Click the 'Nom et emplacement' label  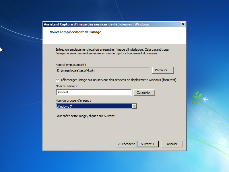tap(71, 65)
